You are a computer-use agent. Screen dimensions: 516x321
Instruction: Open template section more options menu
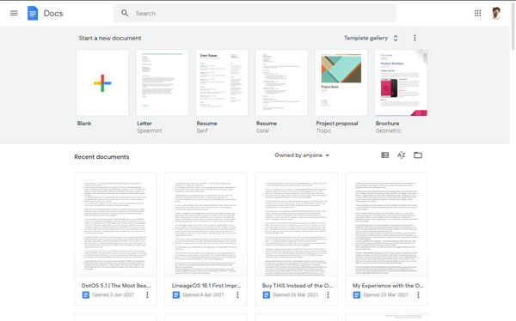[415, 38]
